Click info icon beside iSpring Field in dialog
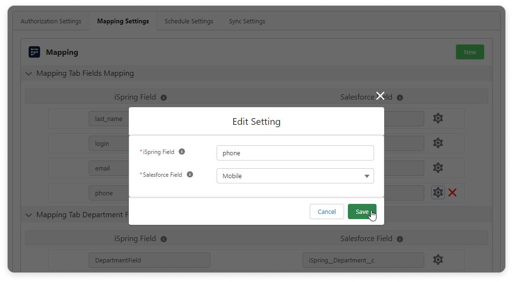513x282 pixels. 182,152
